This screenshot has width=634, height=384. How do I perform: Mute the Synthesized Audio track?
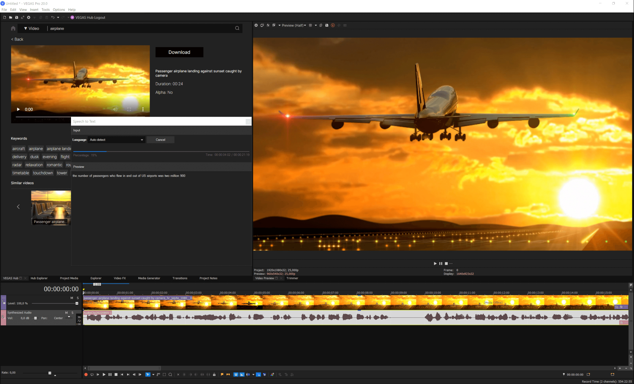click(x=67, y=312)
